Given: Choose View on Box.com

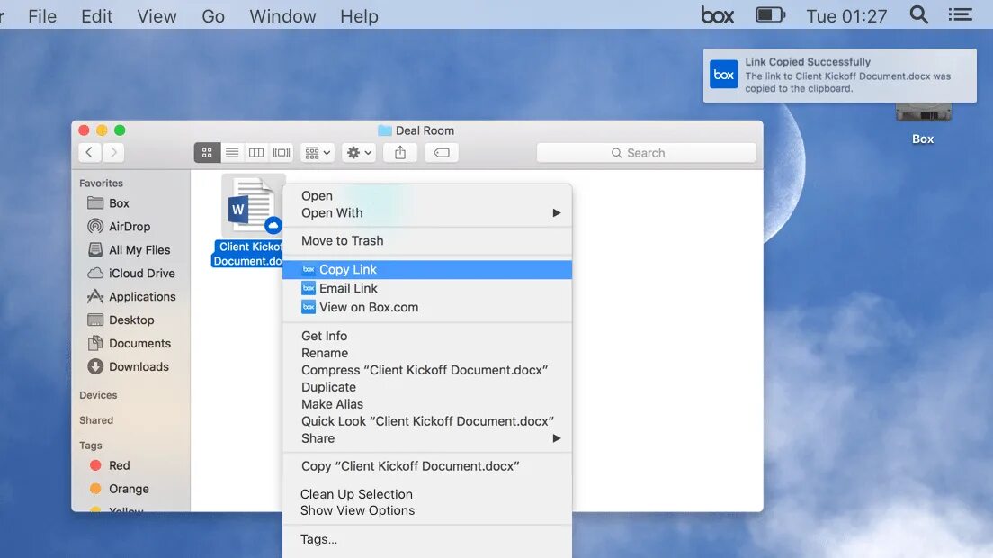Looking at the screenshot, I should coord(427,307).
